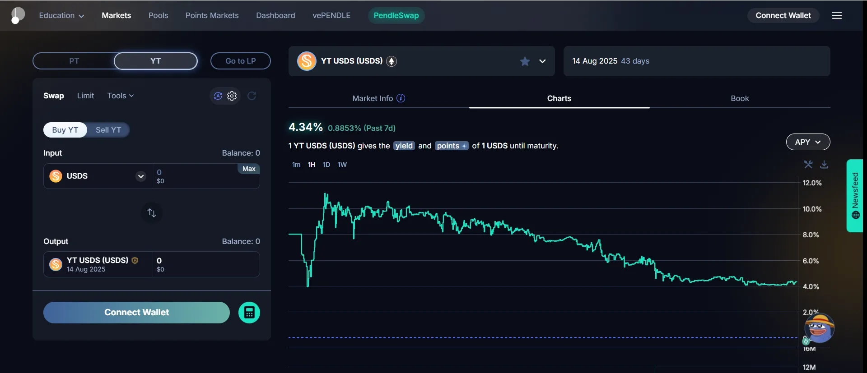Screen dimensions: 867x373
Task: Click Connect Wallet in header
Action: click(x=783, y=15)
